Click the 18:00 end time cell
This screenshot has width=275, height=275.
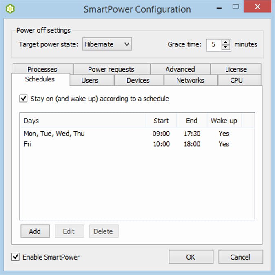pos(192,144)
